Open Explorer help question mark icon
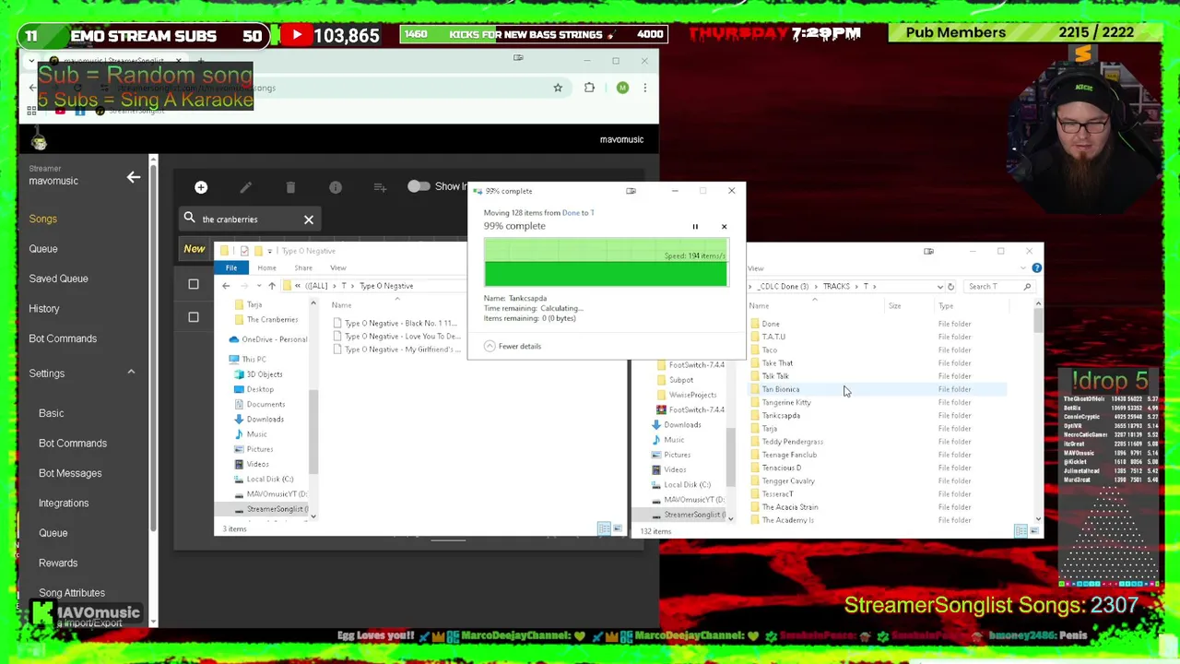The image size is (1180, 664). pos(1036,268)
